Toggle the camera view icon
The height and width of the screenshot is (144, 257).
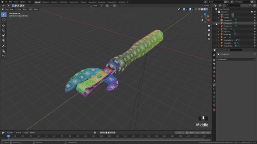[209, 34]
